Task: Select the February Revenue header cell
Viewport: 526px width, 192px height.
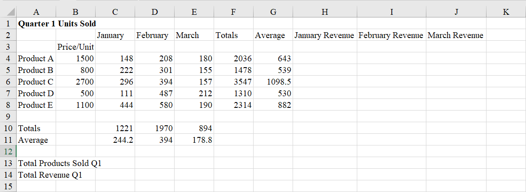Action: point(391,35)
